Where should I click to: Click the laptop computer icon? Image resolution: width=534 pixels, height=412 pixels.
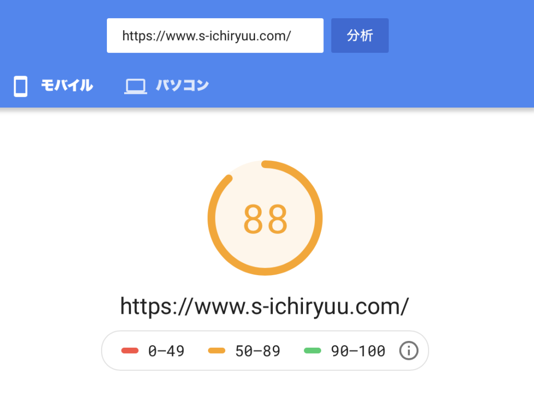coord(136,86)
